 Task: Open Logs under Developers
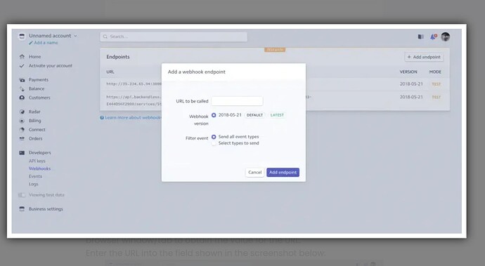(34, 184)
